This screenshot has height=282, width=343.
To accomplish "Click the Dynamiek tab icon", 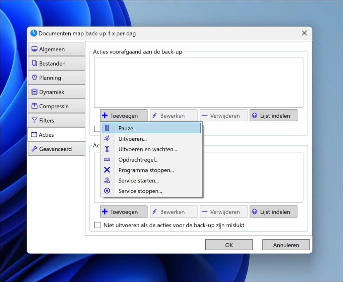I will tap(35, 92).
